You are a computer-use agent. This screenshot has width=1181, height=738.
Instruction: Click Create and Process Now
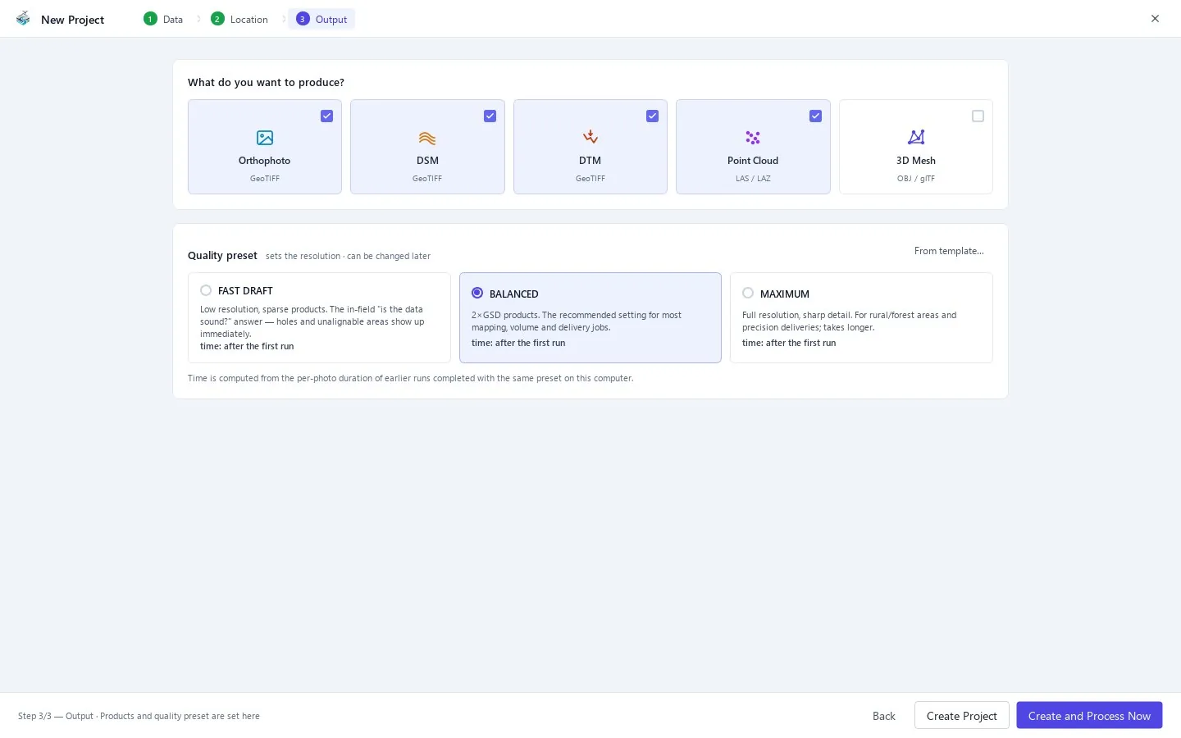click(x=1089, y=716)
